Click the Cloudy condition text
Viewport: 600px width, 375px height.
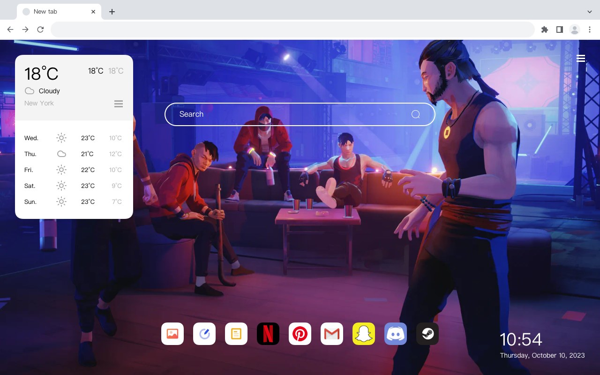click(x=49, y=91)
